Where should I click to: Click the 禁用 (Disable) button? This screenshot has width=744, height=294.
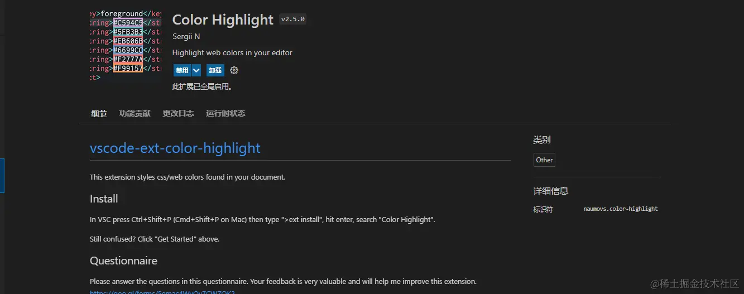pyautogui.click(x=182, y=70)
